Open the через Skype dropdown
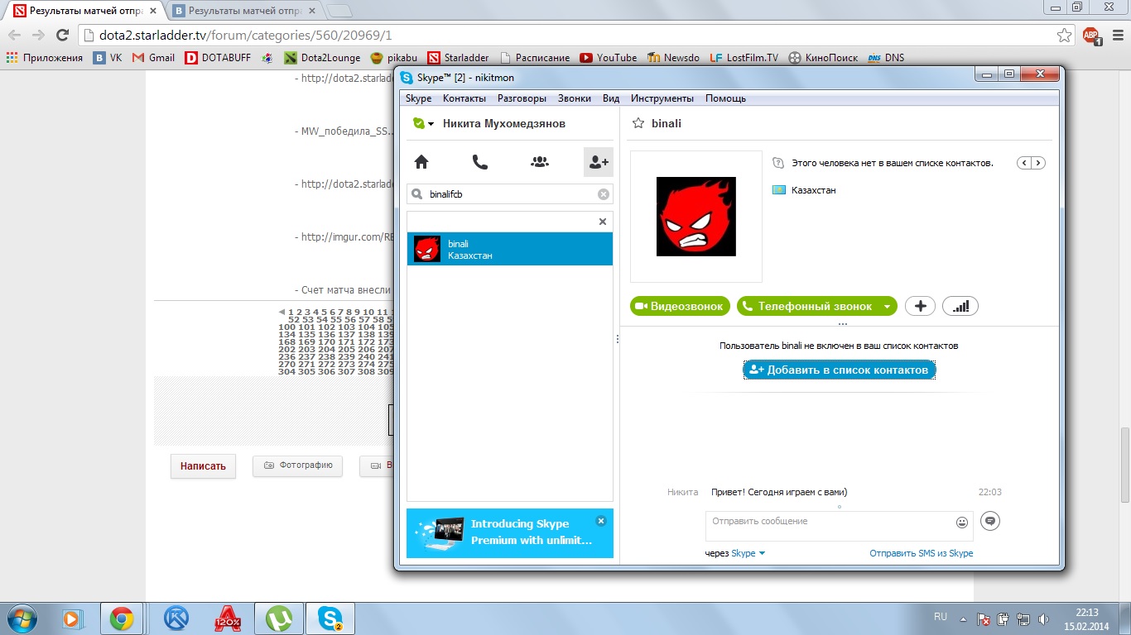The image size is (1131, 635). tap(748, 553)
